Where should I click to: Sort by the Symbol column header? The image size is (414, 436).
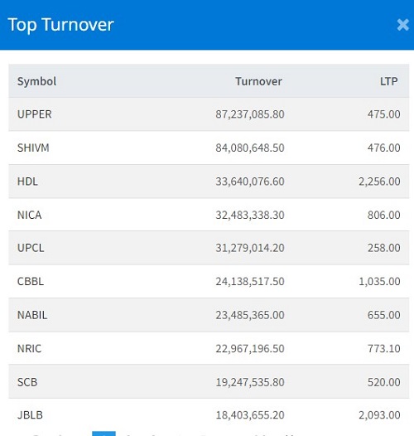(x=36, y=81)
